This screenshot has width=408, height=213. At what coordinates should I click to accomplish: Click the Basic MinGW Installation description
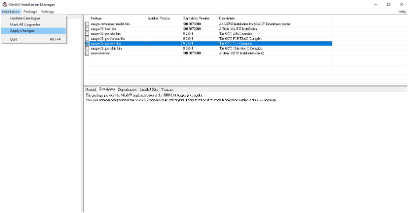pyautogui.click(x=238, y=29)
